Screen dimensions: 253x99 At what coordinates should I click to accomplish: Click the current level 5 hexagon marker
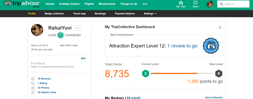(x=145, y=74)
